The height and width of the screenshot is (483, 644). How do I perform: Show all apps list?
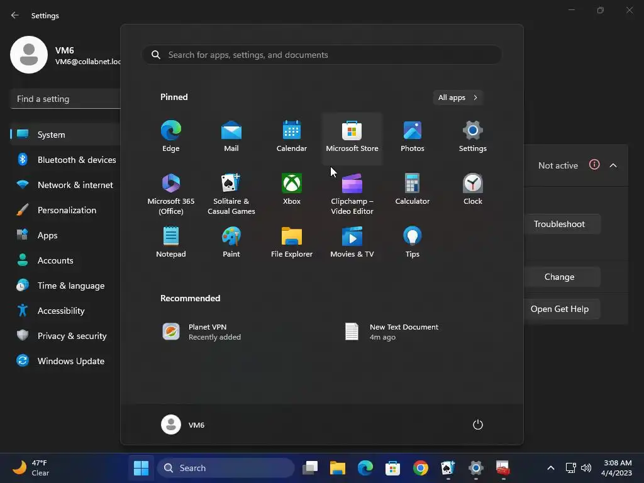tap(458, 97)
